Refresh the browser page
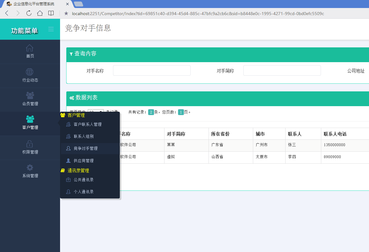369x252 pixels. pyautogui.click(x=29, y=13)
